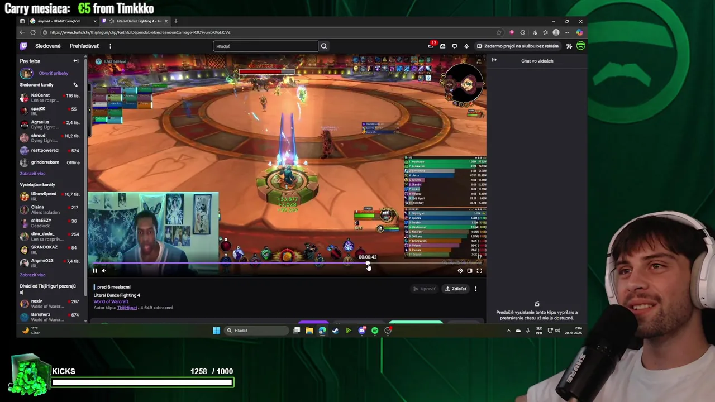
Task: Pause the clip playback
Action: click(x=95, y=271)
